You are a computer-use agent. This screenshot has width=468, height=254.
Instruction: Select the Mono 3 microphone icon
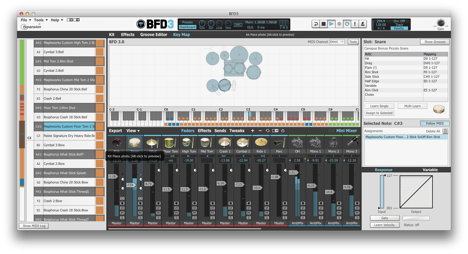[x=351, y=142]
